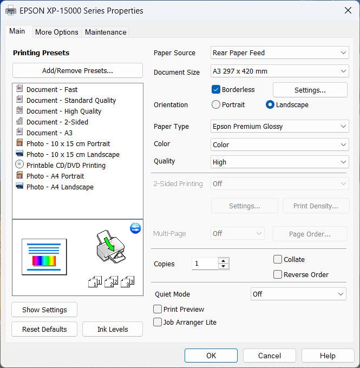
Task: Open the Paper Type dropdown
Action: pos(279,126)
